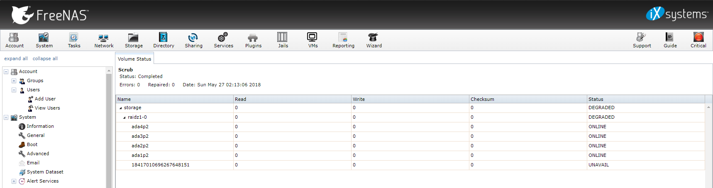Click the Critical alert icon
The image size is (713, 188).
coord(698,40)
